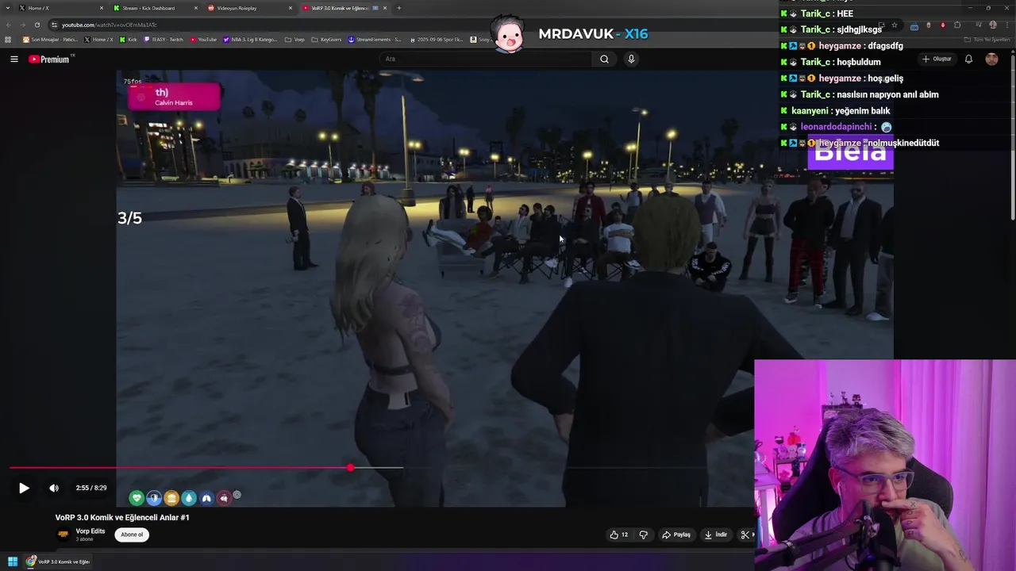
Task: Open the YouTube hamburger guide menu
Action: click(x=14, y=59)
